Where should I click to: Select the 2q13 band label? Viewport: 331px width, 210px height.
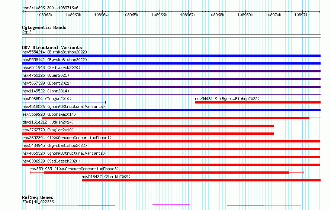click(x=27, y=32)
